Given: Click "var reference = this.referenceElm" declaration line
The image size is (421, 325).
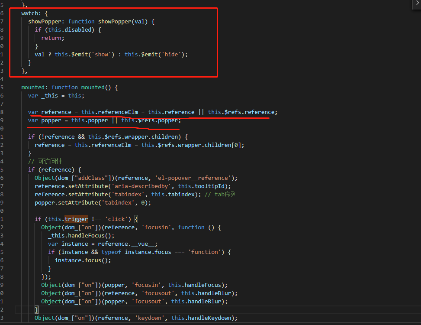Looking at the screenshot, I should (x=153, y=112).
